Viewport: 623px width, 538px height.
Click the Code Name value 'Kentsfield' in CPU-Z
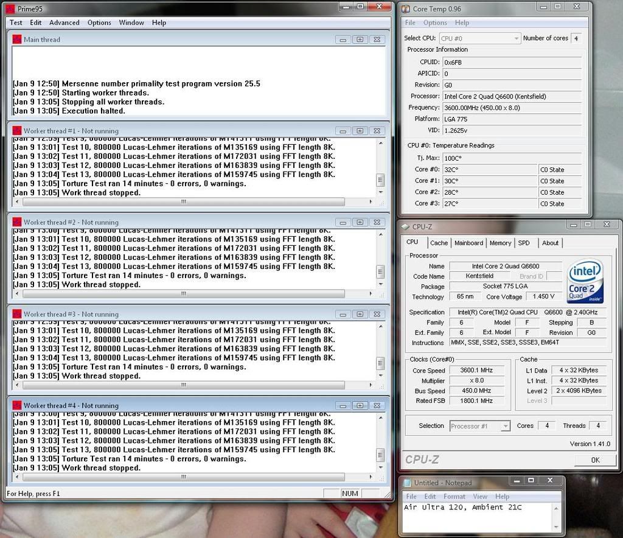(479, 276)
